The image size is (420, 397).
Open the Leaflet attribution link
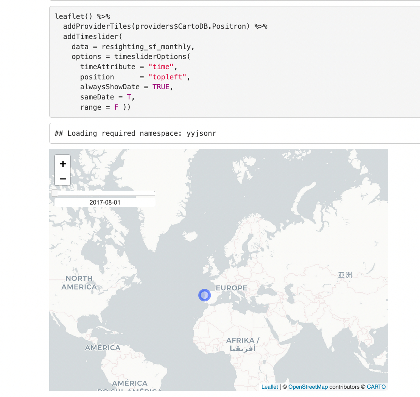269,387
